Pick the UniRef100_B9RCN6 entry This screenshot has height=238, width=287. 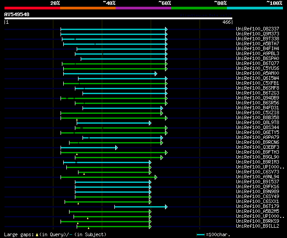(257, 143)
